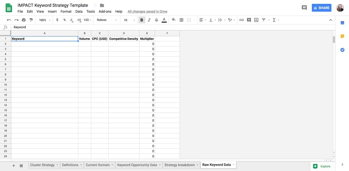Toggle Strikethrough formatting button
This screenshot has width=349, height=171.
156,20
